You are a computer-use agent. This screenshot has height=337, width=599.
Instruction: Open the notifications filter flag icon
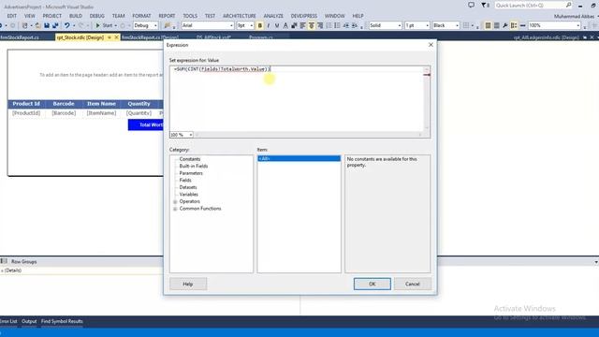485,5
